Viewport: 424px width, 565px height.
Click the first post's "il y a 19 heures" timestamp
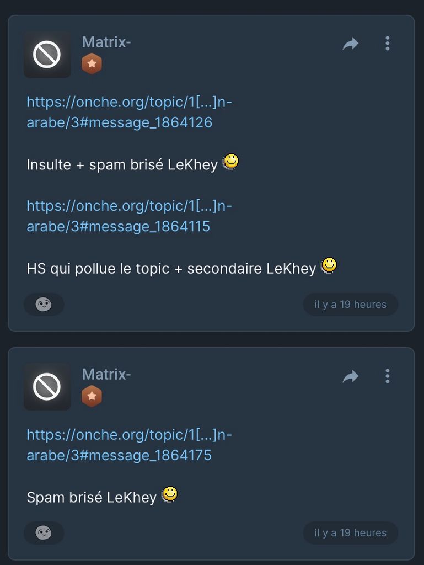click(350, 304)
